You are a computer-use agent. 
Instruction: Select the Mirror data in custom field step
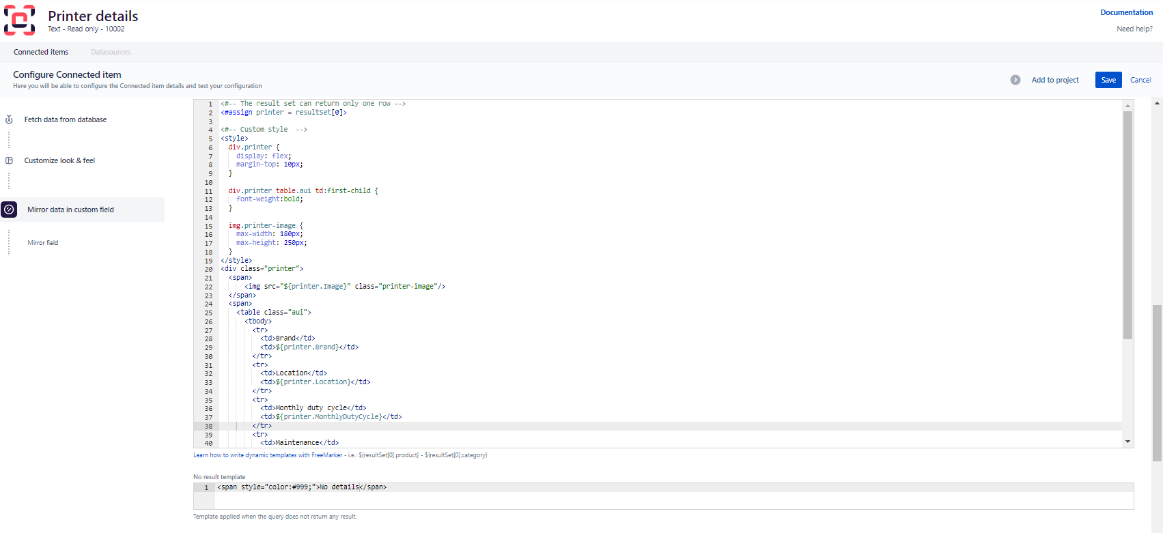click(70, 210)
